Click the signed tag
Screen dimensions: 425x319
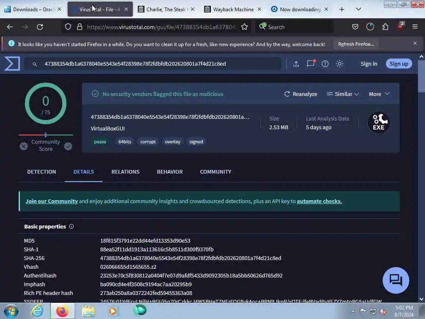point(196,142)
